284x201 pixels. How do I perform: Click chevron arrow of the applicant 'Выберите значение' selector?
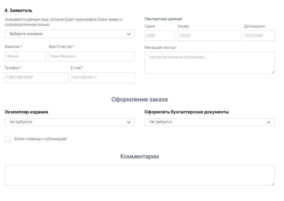tap(129, 34)
